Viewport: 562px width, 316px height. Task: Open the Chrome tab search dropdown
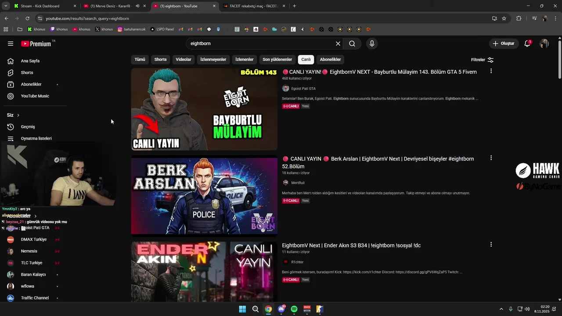point(6,6)
